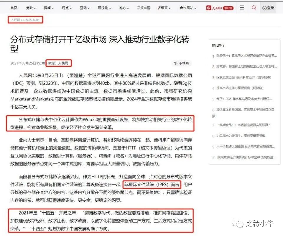Expand the 观点 dropdown menu

(x=67, y=8)
